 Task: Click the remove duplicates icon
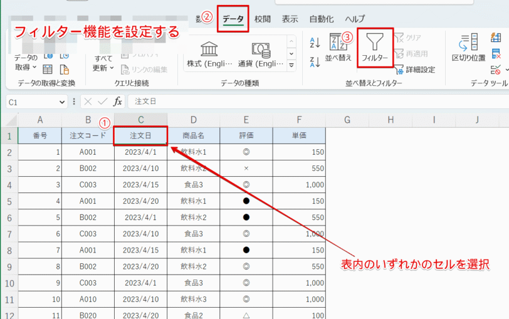coord(496,53)
